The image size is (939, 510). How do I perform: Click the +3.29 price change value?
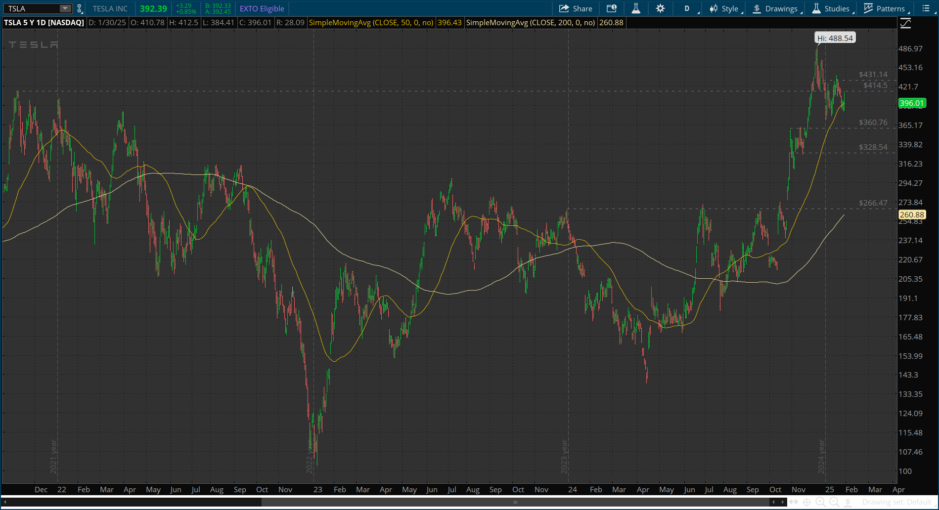pos(183,6)
